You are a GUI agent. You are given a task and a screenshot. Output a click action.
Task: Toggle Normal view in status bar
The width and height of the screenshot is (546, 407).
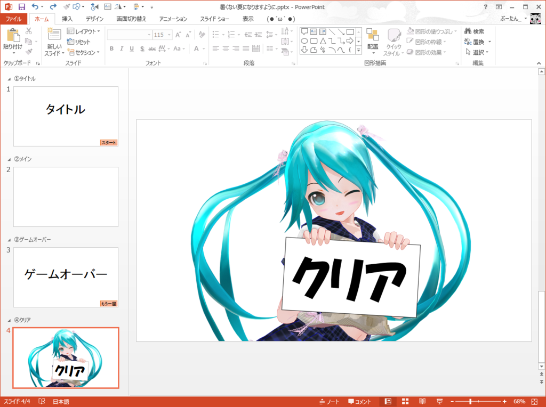tap(388, 402)
